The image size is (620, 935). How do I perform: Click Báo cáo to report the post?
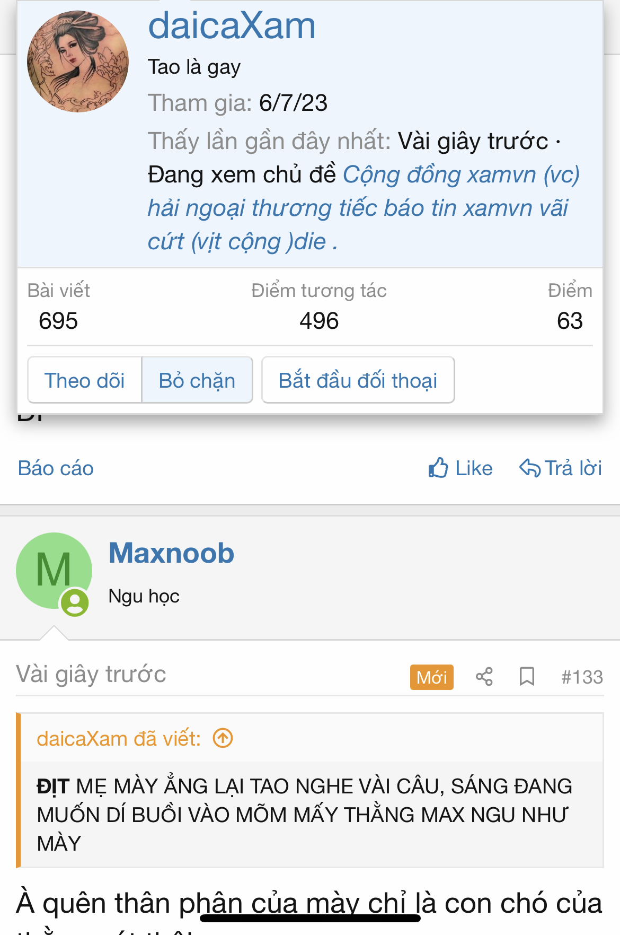point(56,468)
